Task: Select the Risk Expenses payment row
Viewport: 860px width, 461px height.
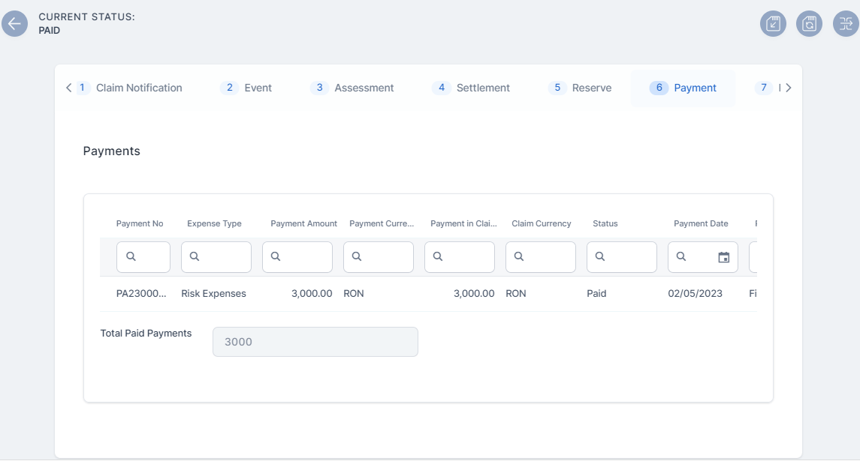Action: (x=213, y=294)
